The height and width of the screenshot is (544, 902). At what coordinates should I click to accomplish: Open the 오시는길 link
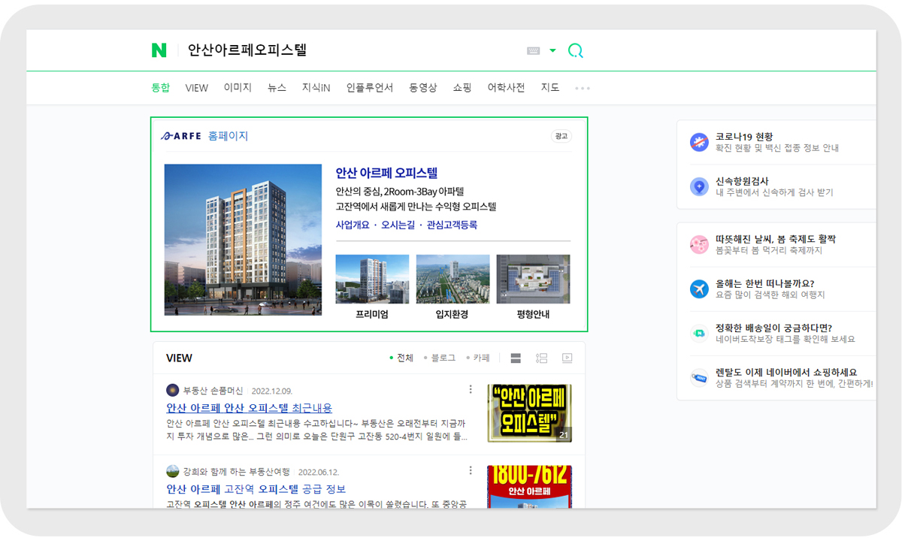pos(398,225)
